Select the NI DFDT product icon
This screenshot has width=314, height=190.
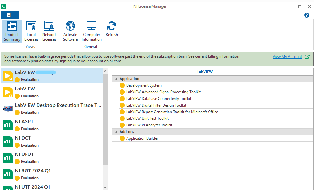(8, 158)
